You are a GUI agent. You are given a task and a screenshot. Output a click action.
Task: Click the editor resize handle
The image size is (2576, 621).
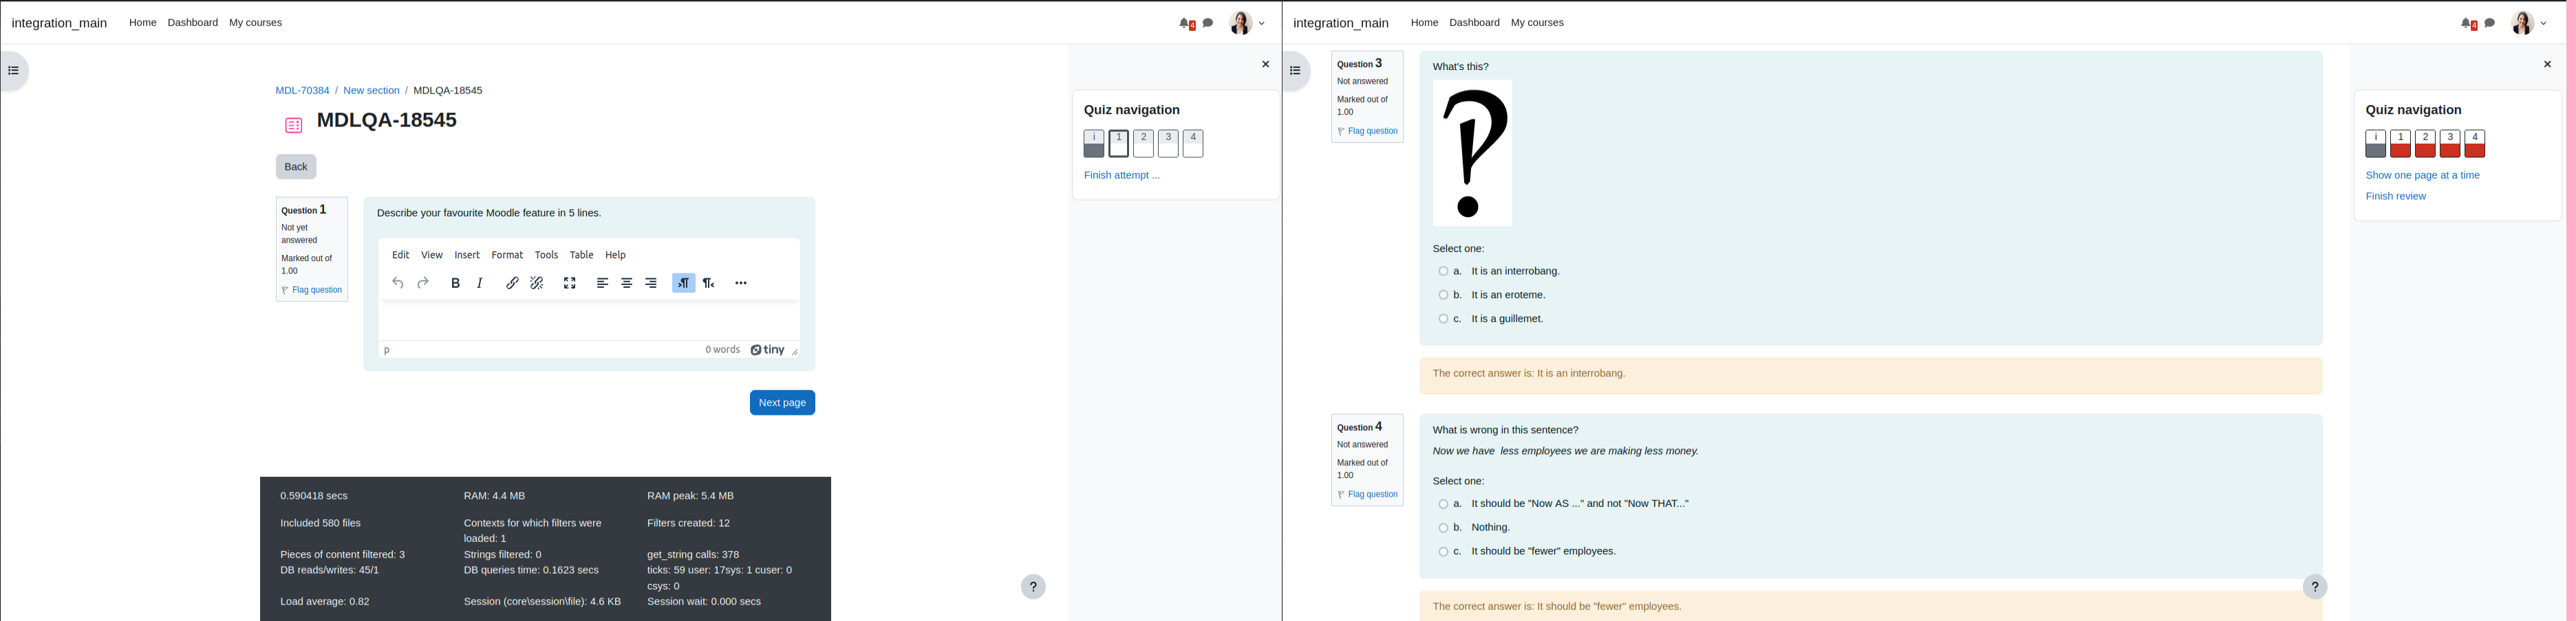coord(794,352)
